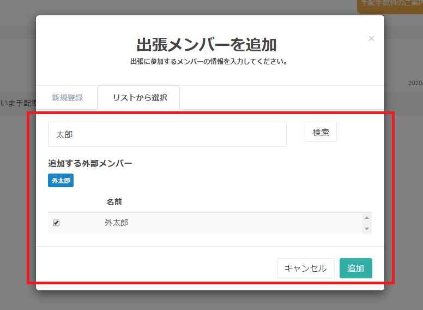Click the 出張メンバーを追加 dialog title
Viewport: 423px width, 310px height.
pos(206,44)
